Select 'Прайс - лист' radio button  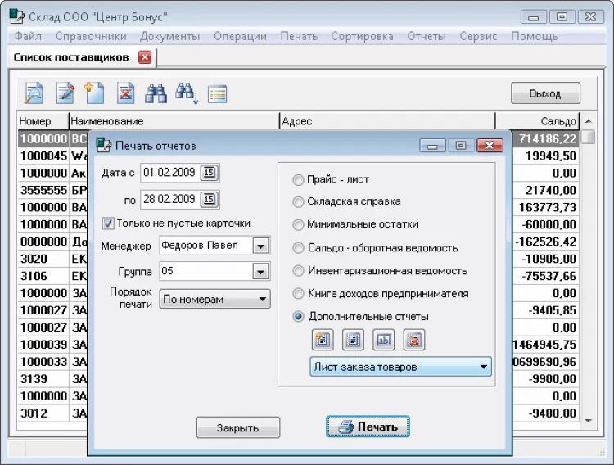(298, 180)
